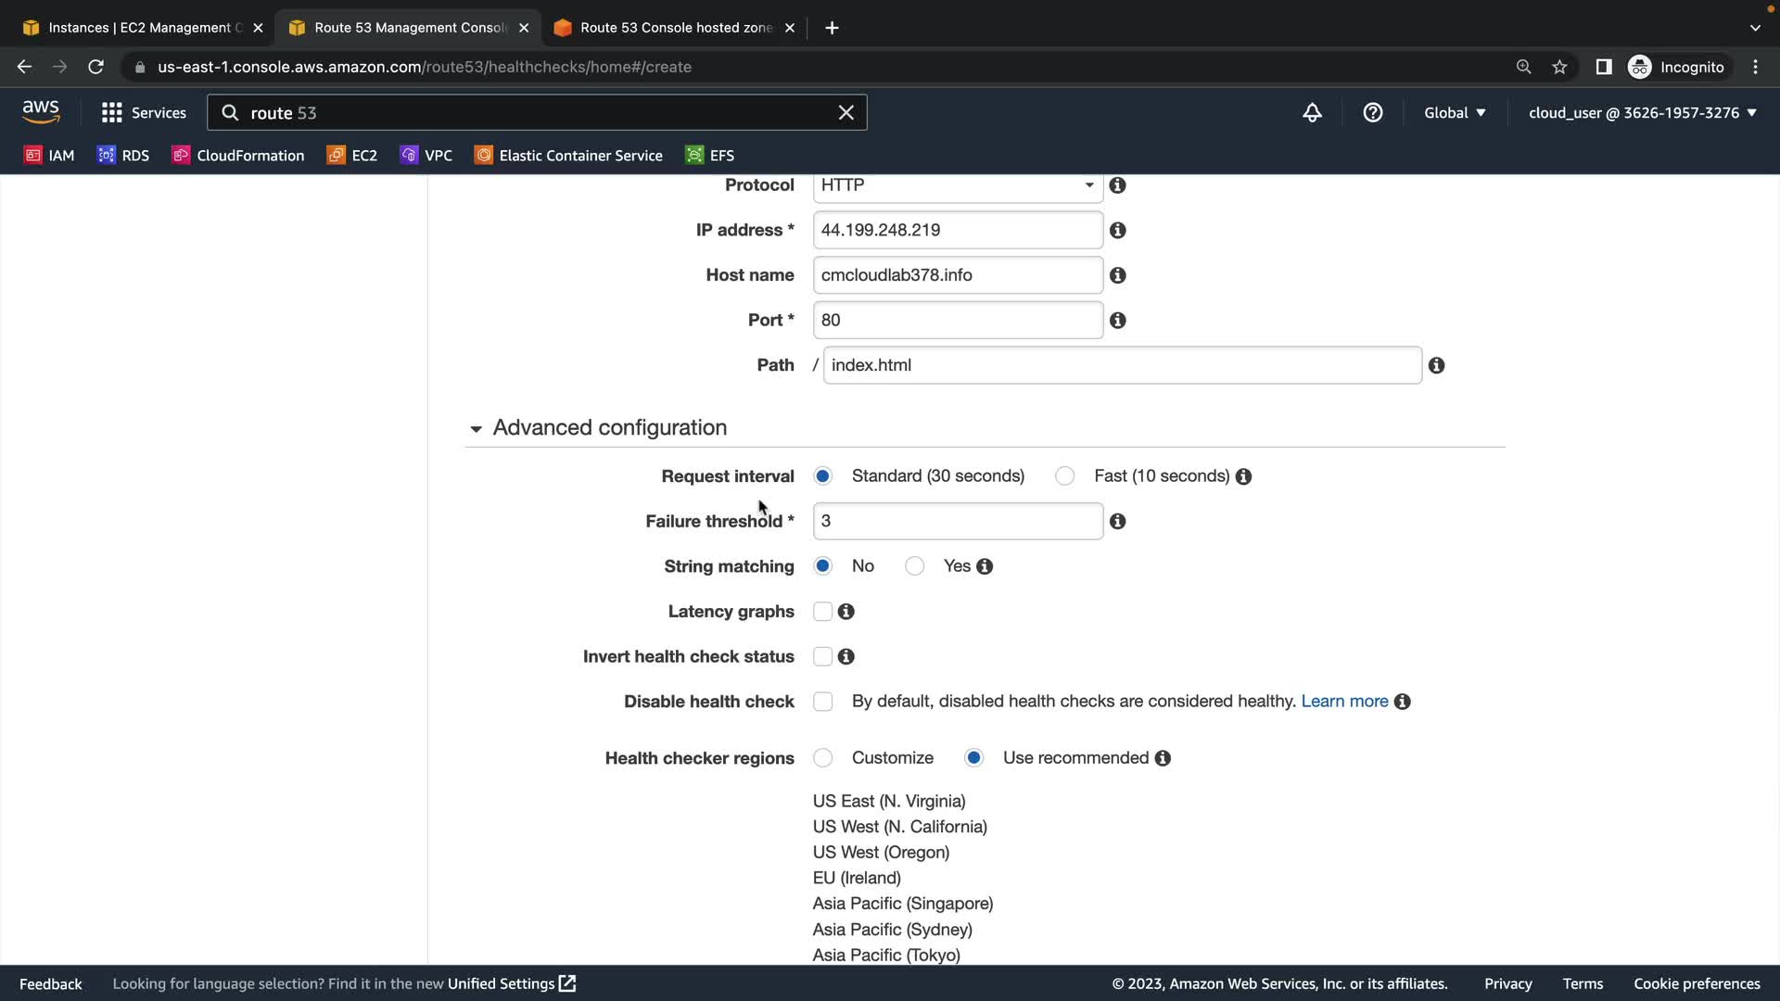
Task: Enable the Latency graphs checkbox
Action: click(x=822, y=612)
